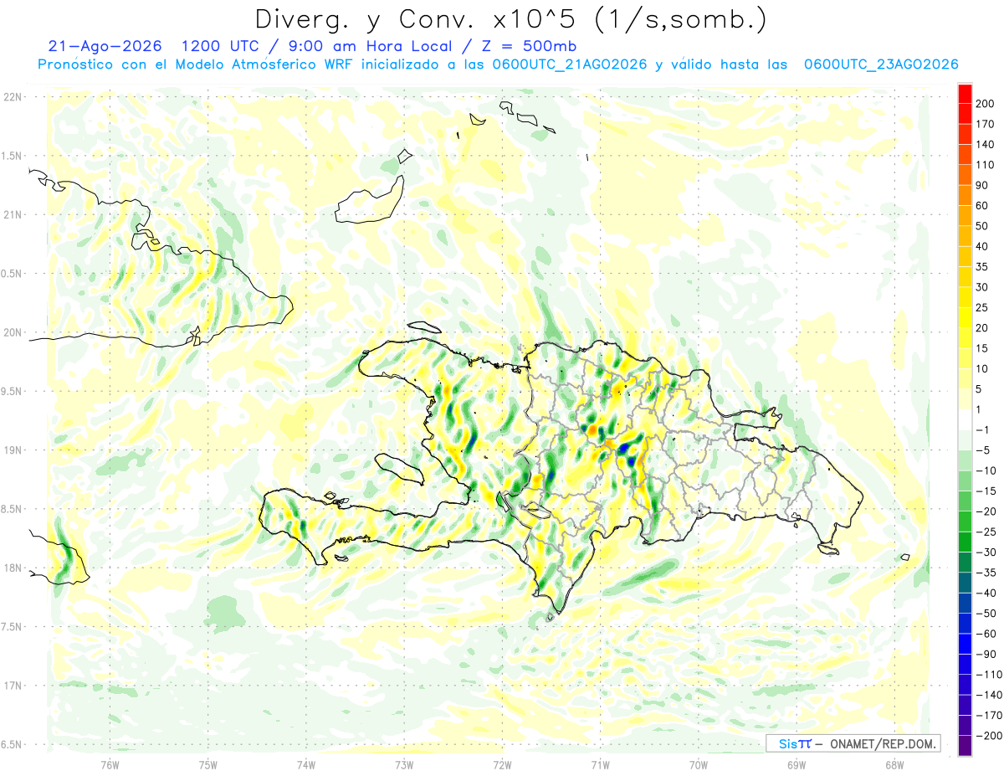Click the "SisTT - ONAMET/REP.DOM." credit box

click(x=853, y=743)
